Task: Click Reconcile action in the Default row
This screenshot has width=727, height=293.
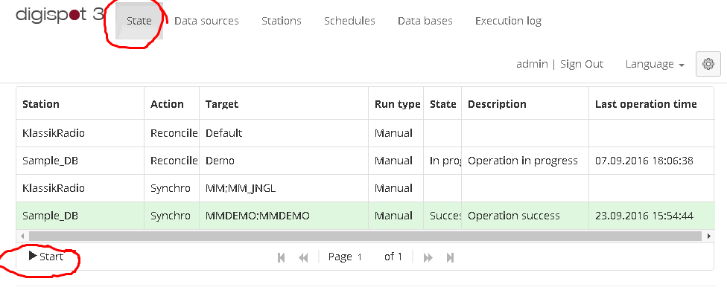Action: tap(171, 133)
